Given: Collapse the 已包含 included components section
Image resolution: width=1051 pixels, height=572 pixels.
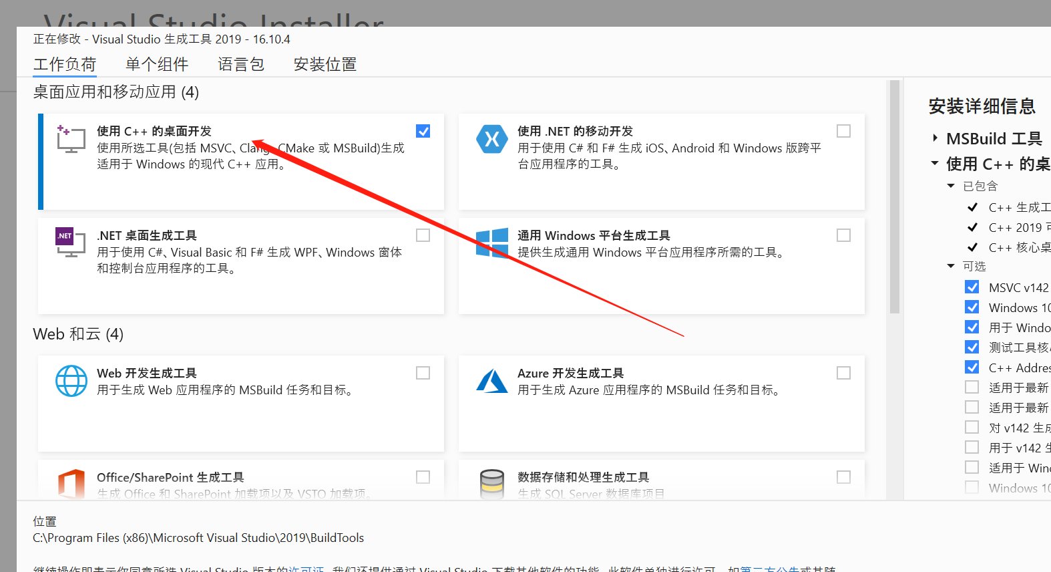Looking at the screenshot, I should click(951, 186).
